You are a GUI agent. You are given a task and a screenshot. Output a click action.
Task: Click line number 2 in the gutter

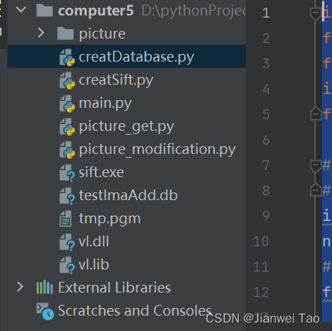267,38
